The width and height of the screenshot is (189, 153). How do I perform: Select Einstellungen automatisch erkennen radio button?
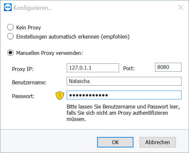(10, 36)
